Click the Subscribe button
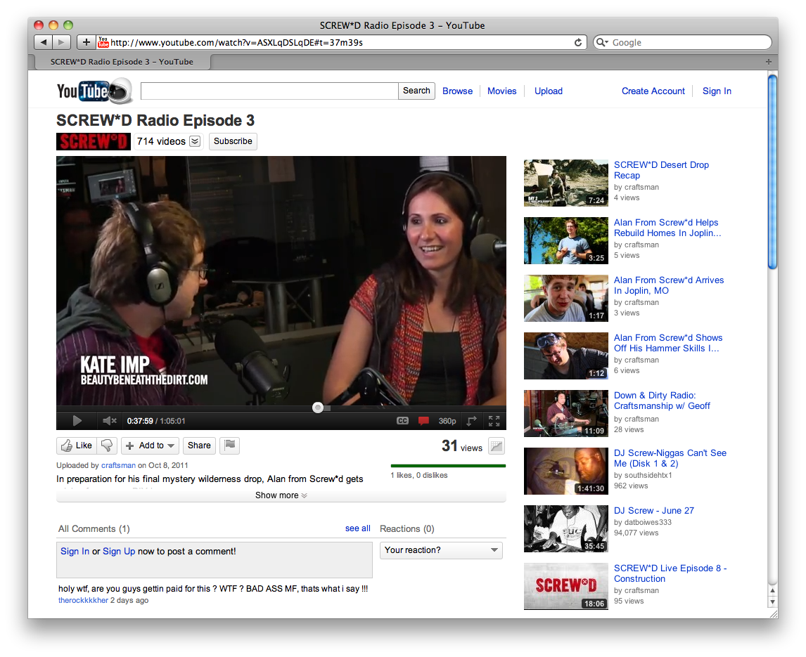The height and width of the screenshot is (657, 806). click(233, 141)
